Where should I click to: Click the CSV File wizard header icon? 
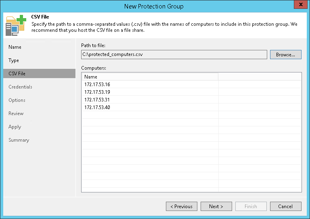click(15, 25)
